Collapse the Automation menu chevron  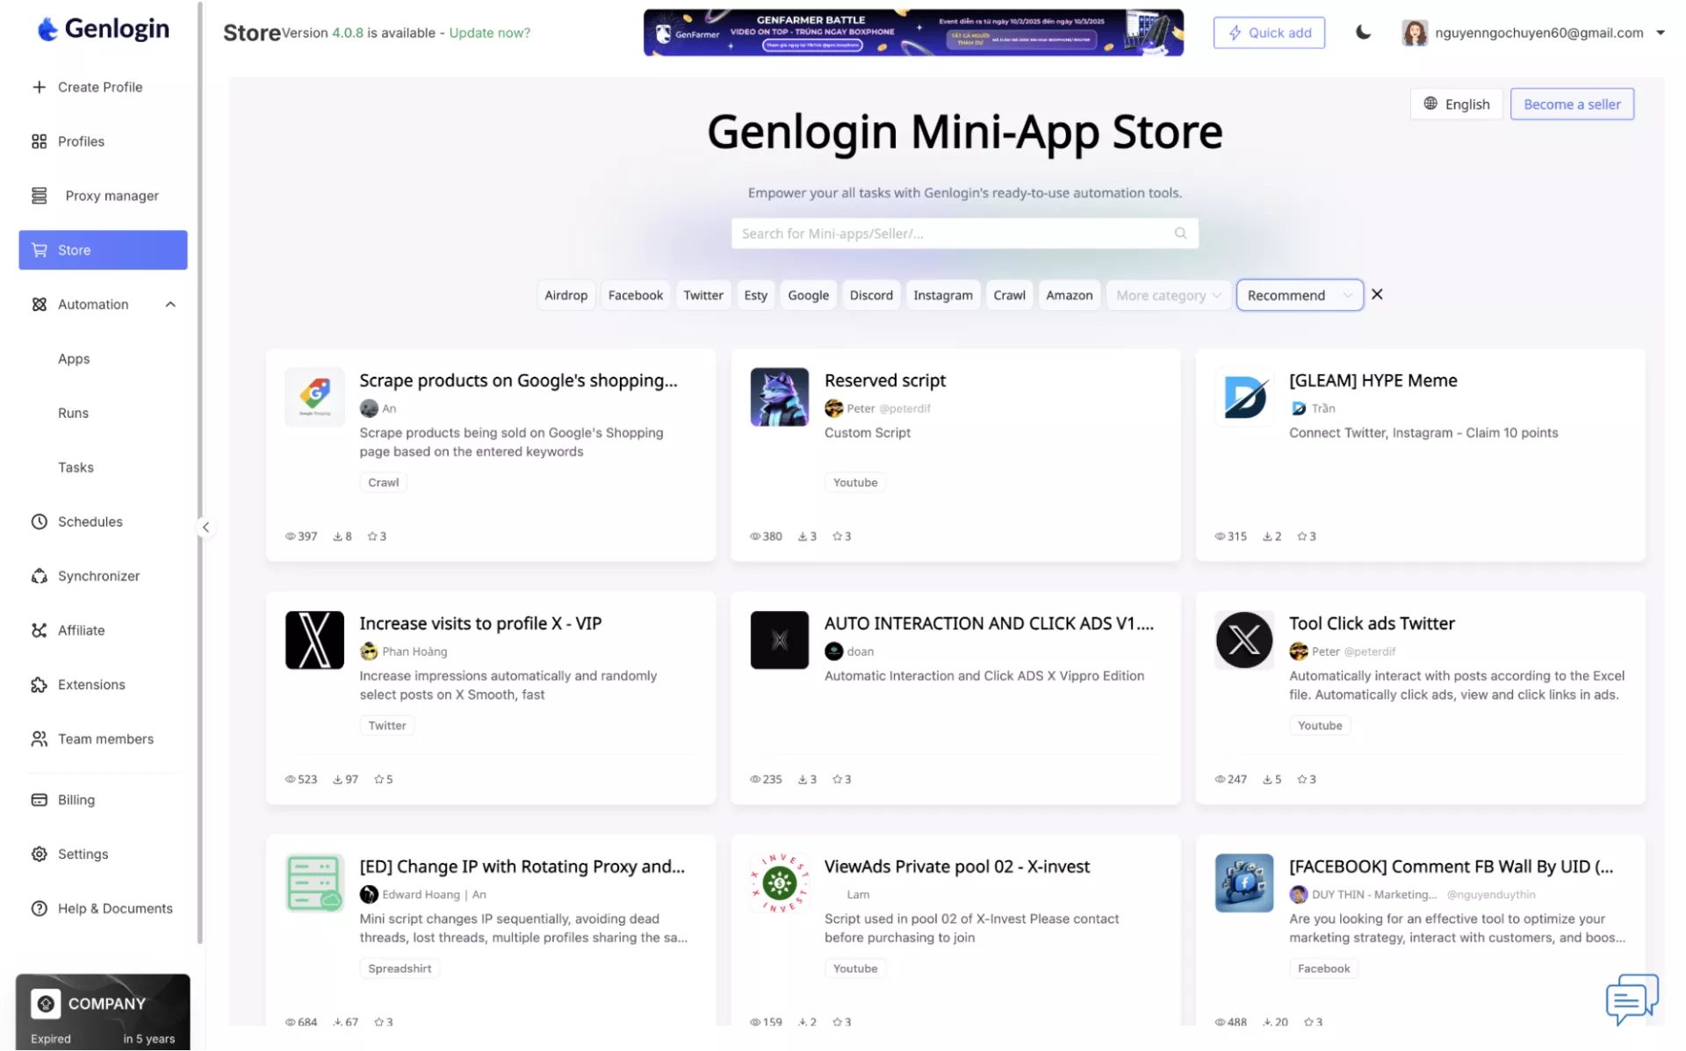170,305
